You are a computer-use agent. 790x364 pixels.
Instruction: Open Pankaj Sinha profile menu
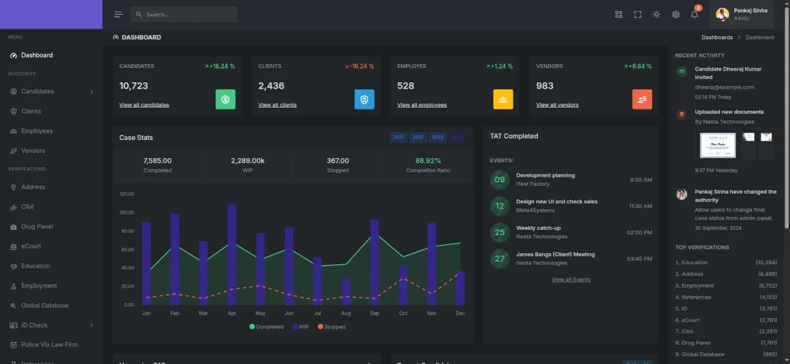pos(742,14)
